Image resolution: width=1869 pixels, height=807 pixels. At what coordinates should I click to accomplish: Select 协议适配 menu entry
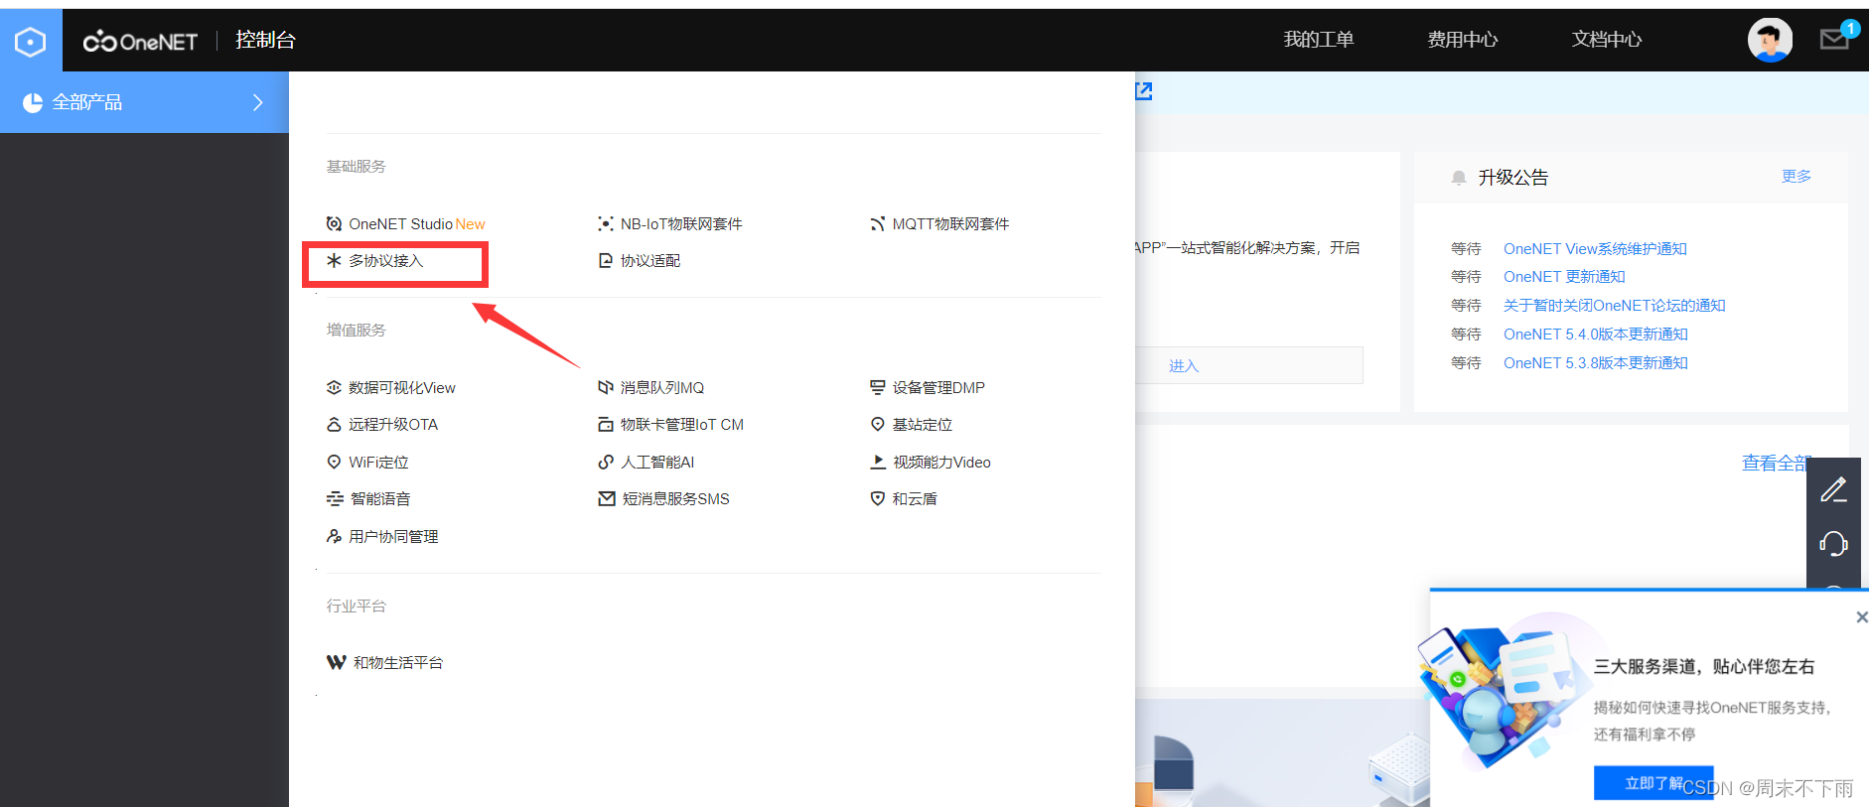click(x=650, y=261)
